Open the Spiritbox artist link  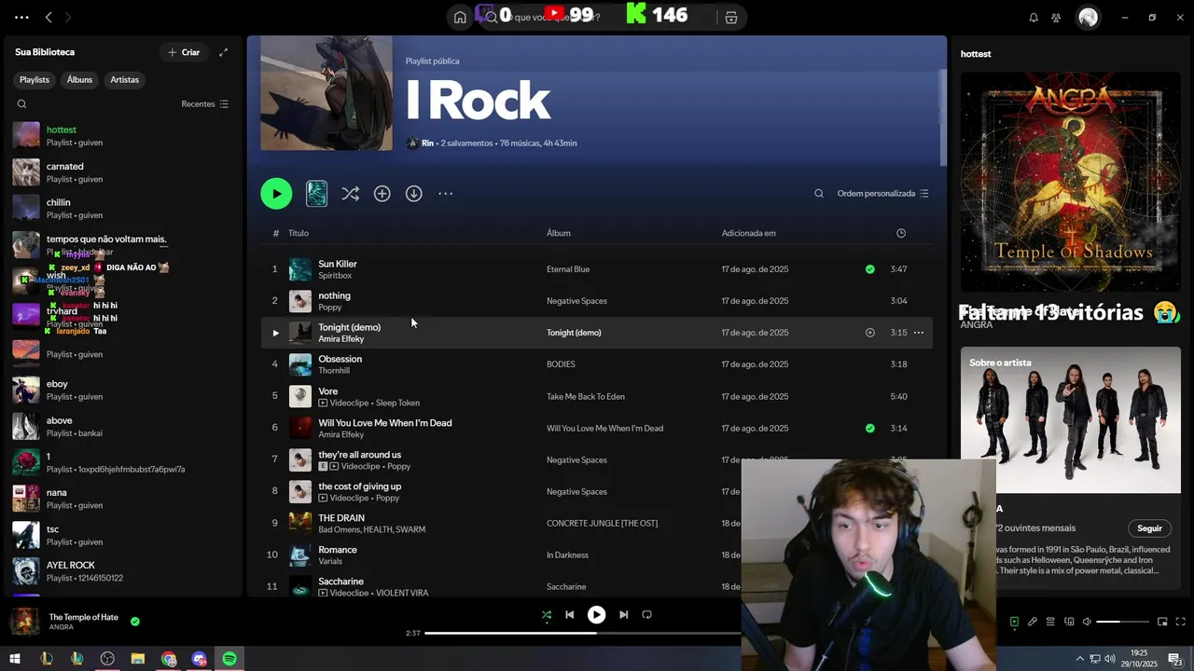click(335, 276)
